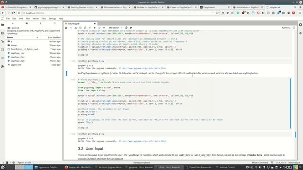
Task: Save the notebook with the toolbar save icon
Action: pos(66,28)
